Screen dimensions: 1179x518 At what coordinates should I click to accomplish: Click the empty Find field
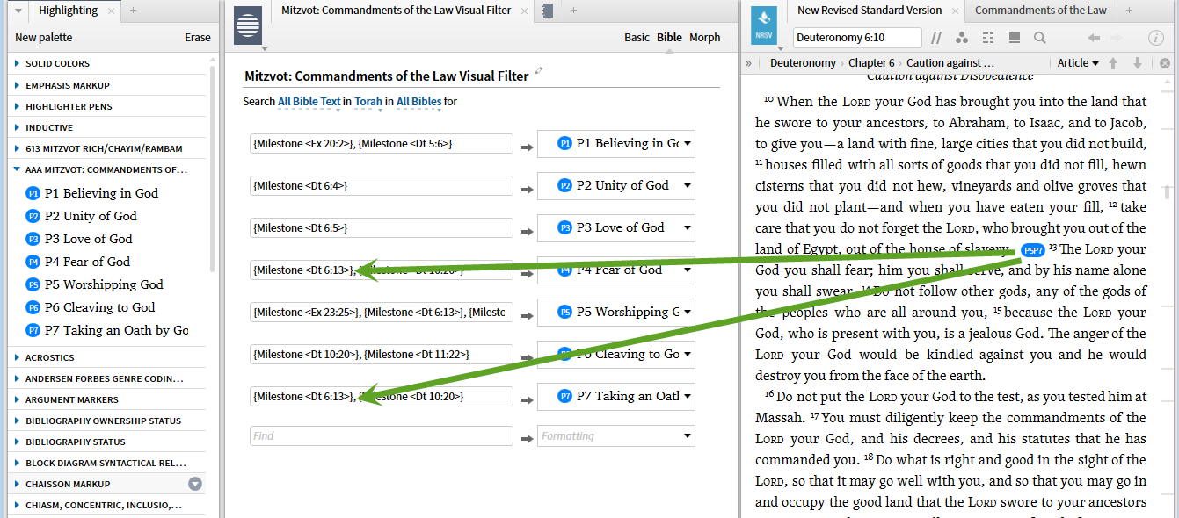381,436
